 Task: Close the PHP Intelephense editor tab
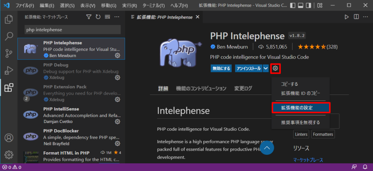(197, 17)
